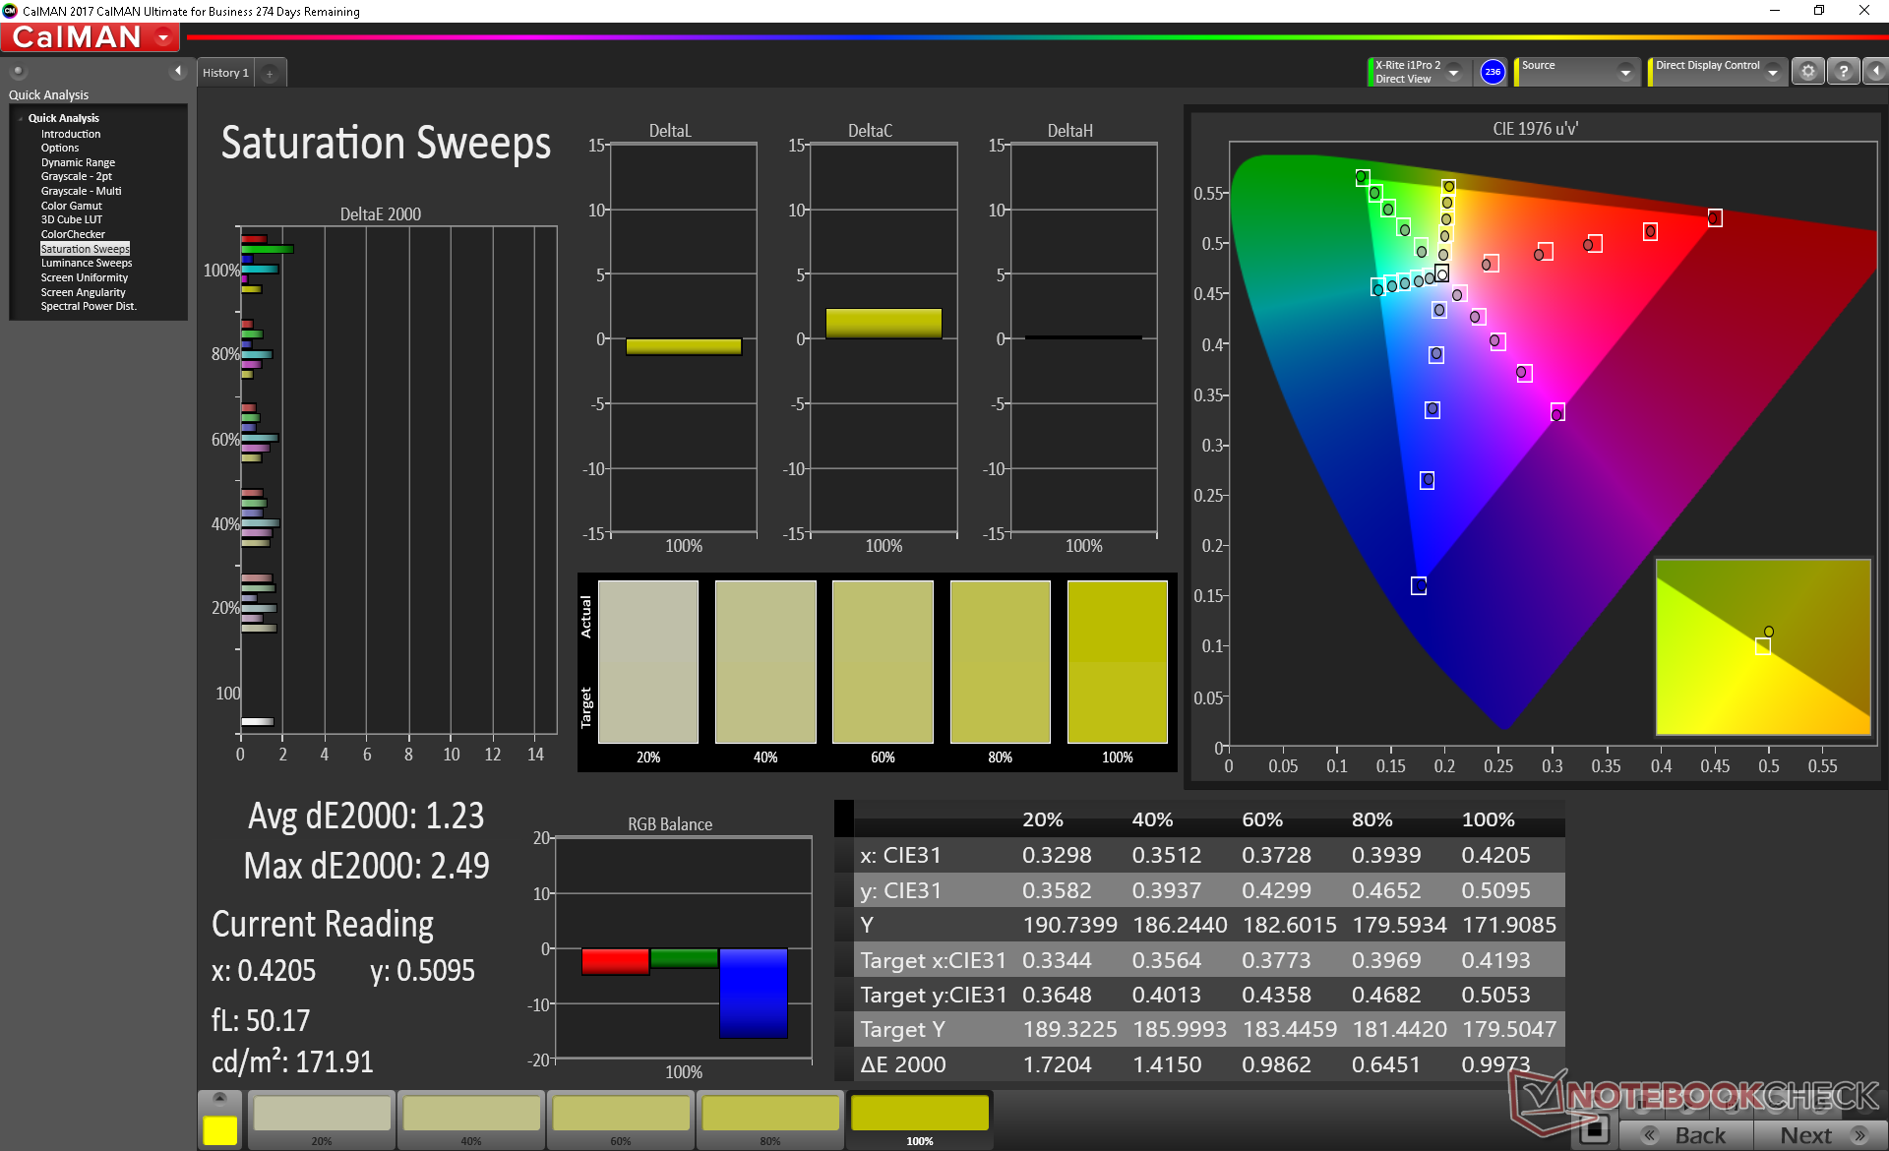1889x1151 pixels.
Task: Collapse the right toolbar arrow icon
Action: pos(1875,72)
